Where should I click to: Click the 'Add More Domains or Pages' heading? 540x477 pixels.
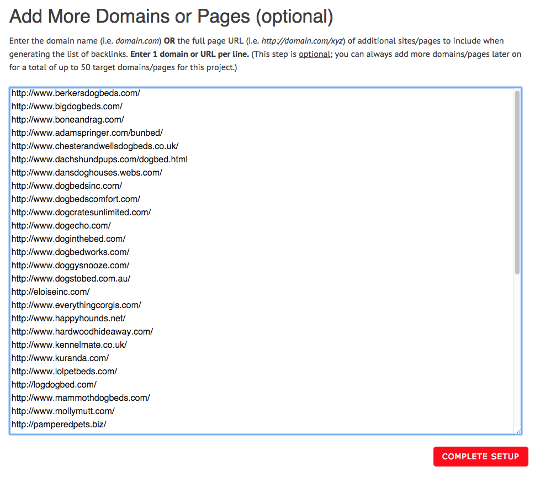[171, 16]
